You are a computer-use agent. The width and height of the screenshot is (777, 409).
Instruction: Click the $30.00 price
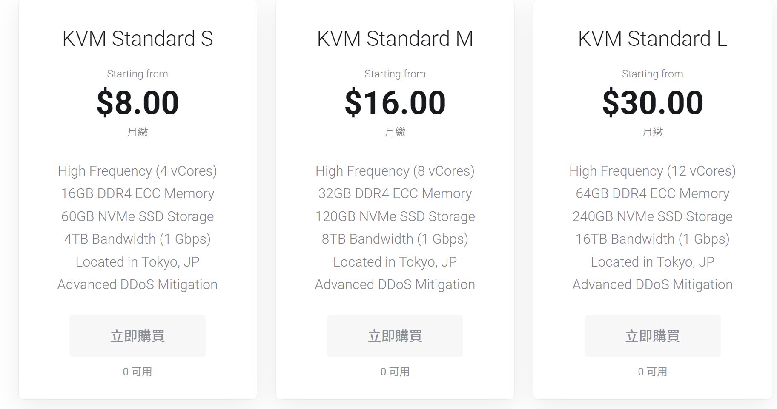[x=653, y=102]
